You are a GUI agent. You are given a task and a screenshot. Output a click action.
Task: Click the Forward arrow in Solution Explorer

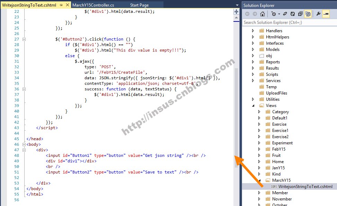(255, 14)
